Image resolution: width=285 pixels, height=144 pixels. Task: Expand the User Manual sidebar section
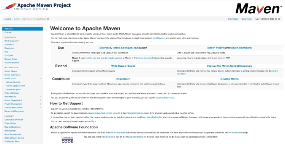41,97
